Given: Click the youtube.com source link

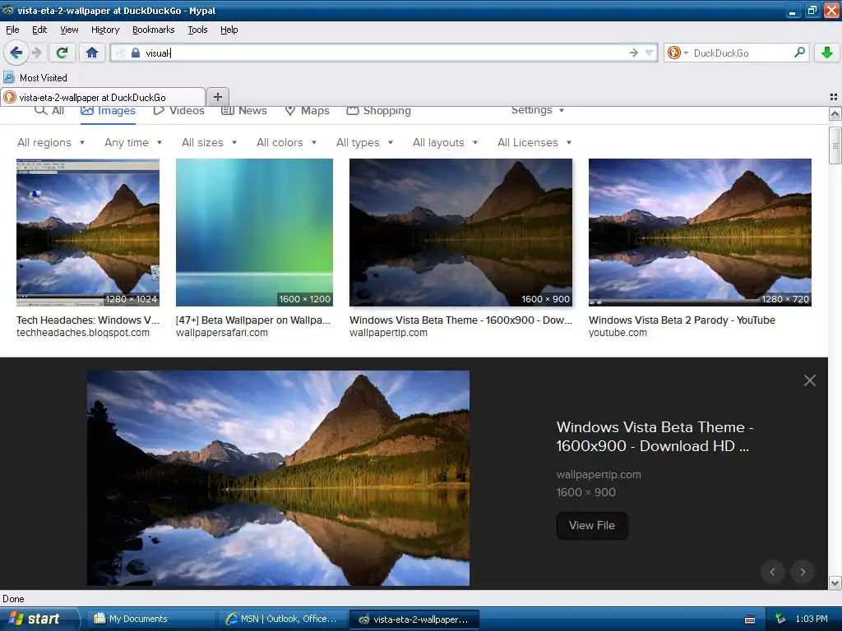Looking at the screenshot, I should click(x=618, y=333).
